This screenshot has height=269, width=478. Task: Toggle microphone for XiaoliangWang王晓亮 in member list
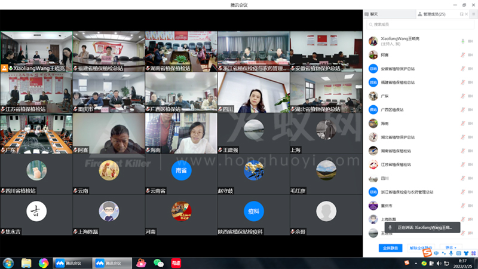462,41
